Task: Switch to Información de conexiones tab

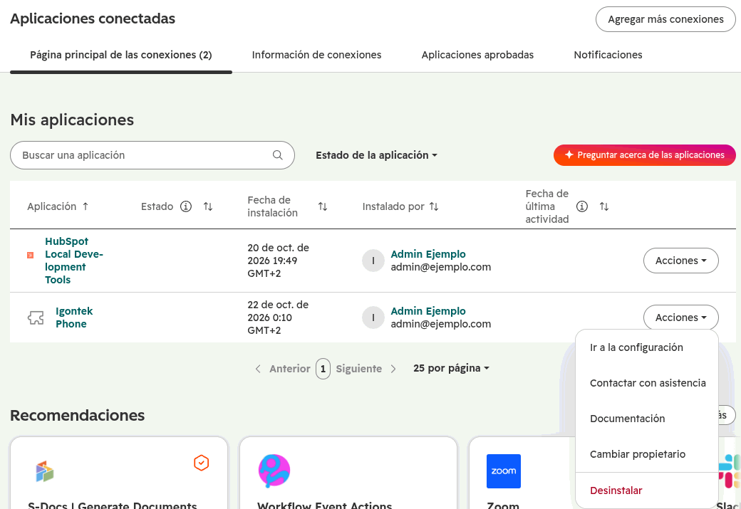Action: (x=316, y=55)
